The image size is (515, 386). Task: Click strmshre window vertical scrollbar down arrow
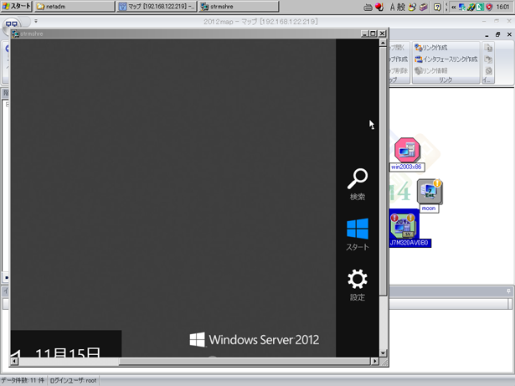[x=383, y=353]
